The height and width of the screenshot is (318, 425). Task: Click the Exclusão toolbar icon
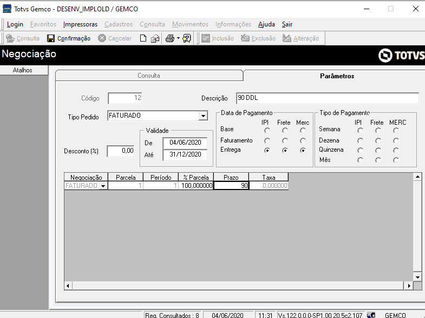click(245, 38)
